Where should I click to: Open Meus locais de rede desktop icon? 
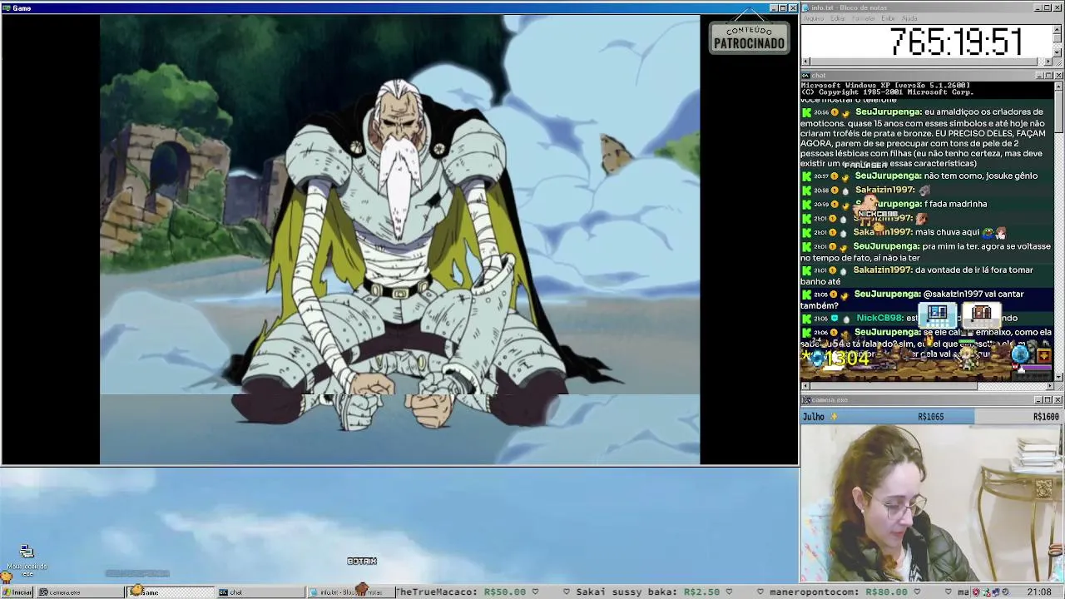(27, 562)
